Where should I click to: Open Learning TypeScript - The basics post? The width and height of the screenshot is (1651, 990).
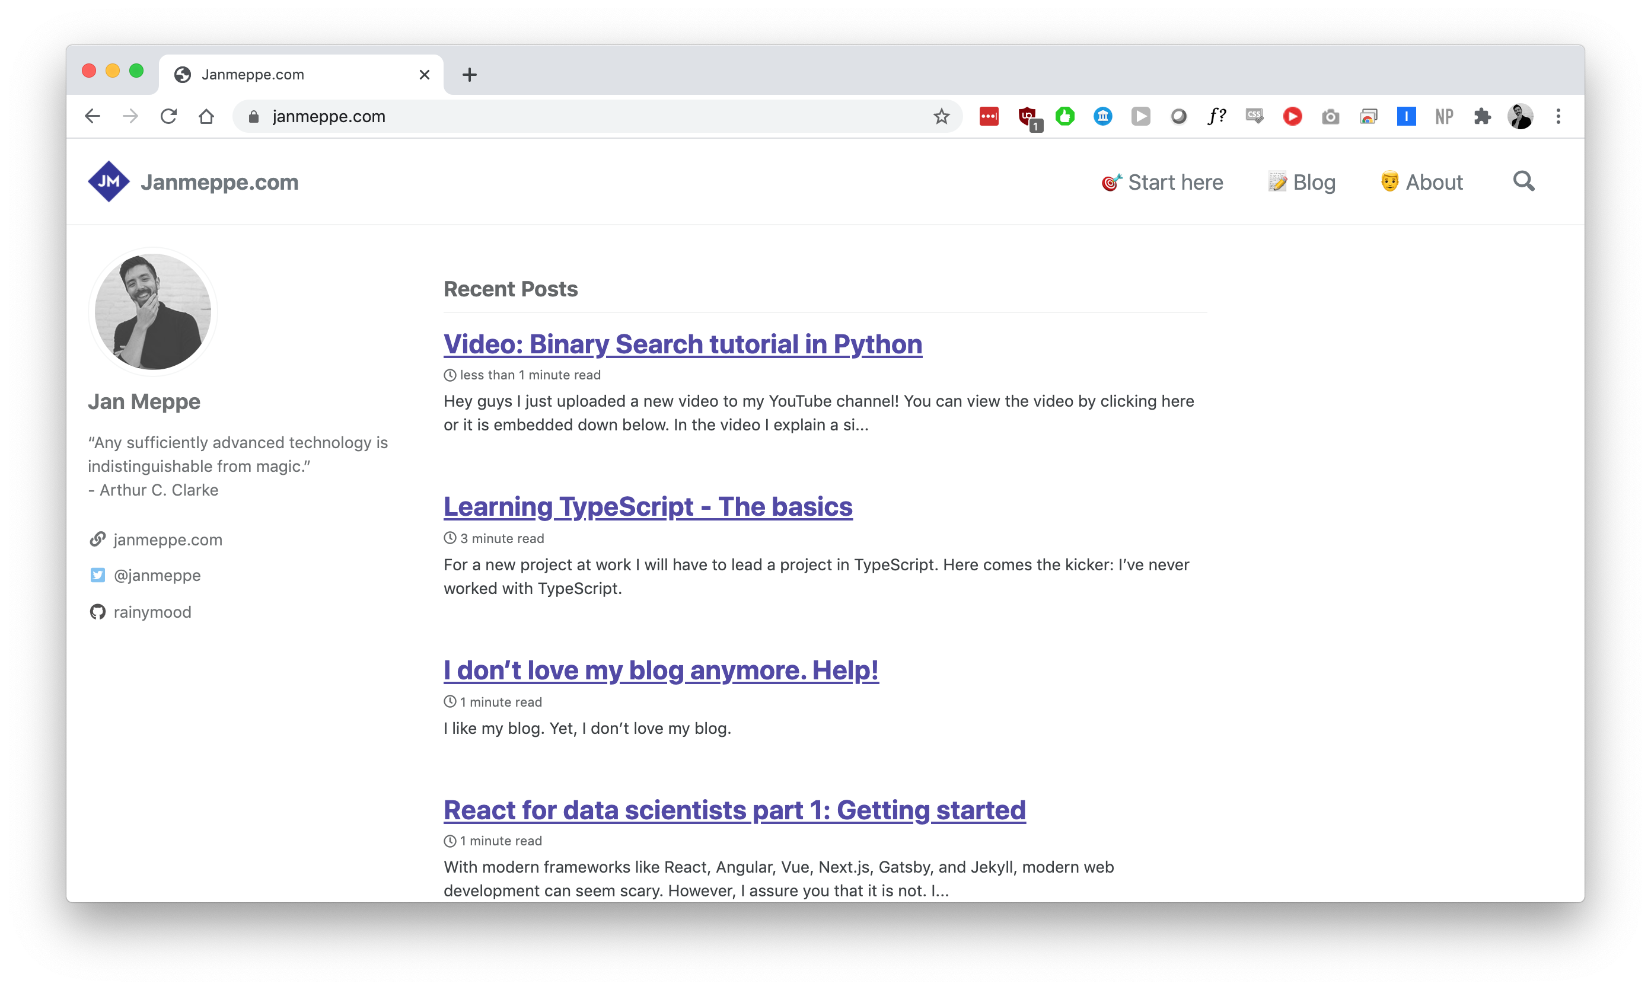tap(648, 507)
